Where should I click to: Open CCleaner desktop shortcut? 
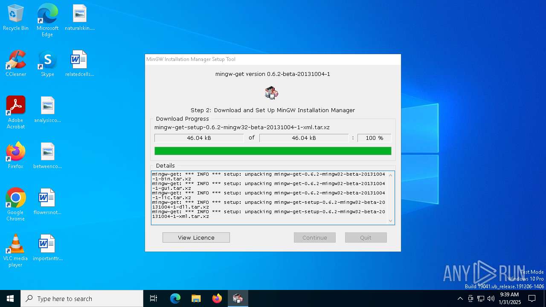point(16,64)
